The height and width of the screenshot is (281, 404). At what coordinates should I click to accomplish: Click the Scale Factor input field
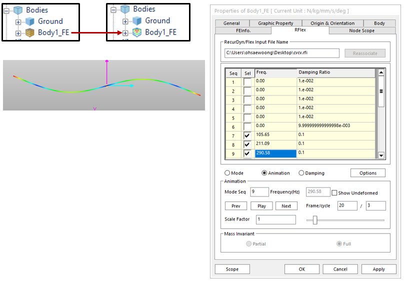pyautogui.click(x=276, y=219)
